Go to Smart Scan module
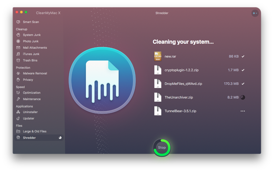Image resolution: width=274 pixels, height=172 pixels. pyautogui.click(x=31, y=22)
